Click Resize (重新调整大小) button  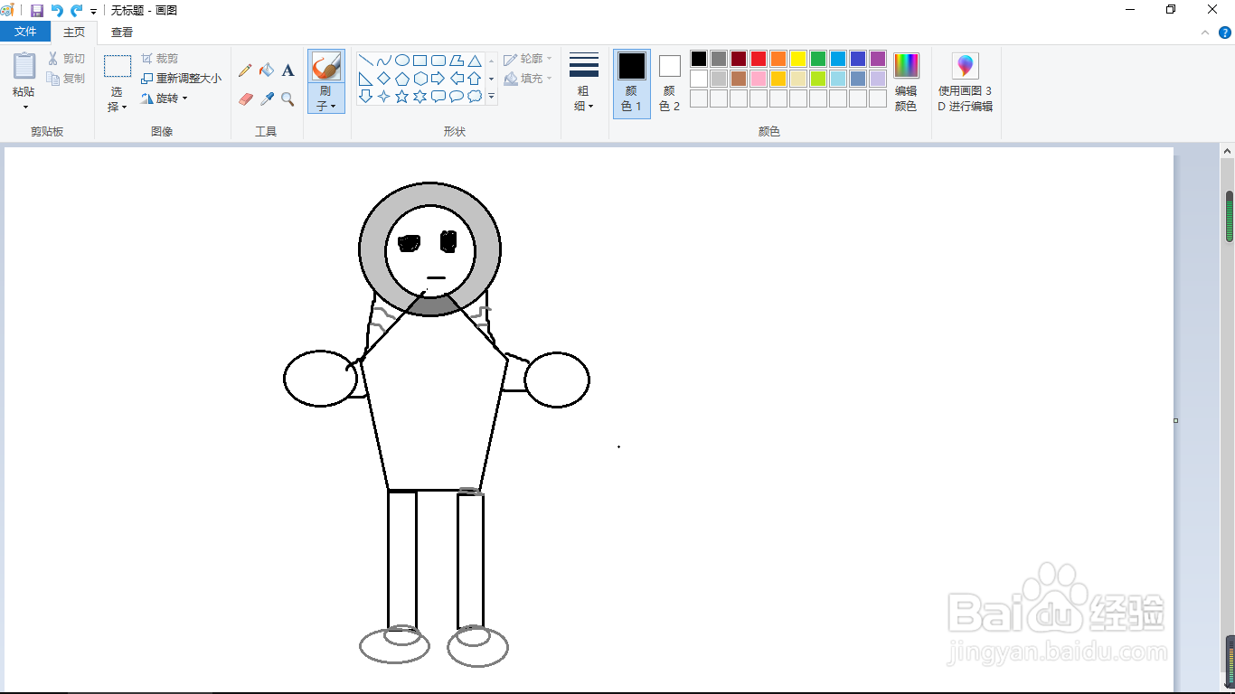[x=181, y=79]
